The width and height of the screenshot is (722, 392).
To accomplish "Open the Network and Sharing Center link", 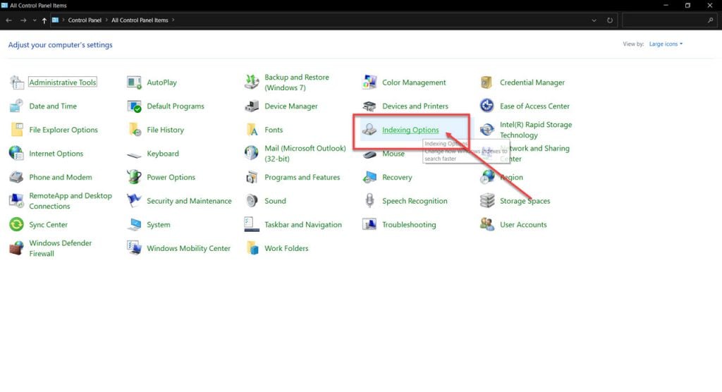I will click(x=534, y=154).
